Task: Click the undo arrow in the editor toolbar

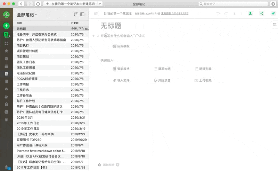Action: point(218,13)
